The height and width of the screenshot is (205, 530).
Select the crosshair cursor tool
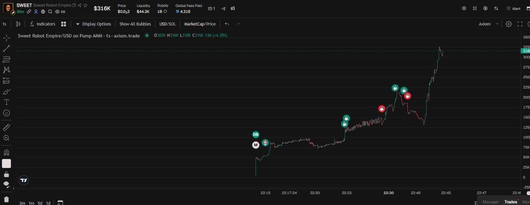7,38
